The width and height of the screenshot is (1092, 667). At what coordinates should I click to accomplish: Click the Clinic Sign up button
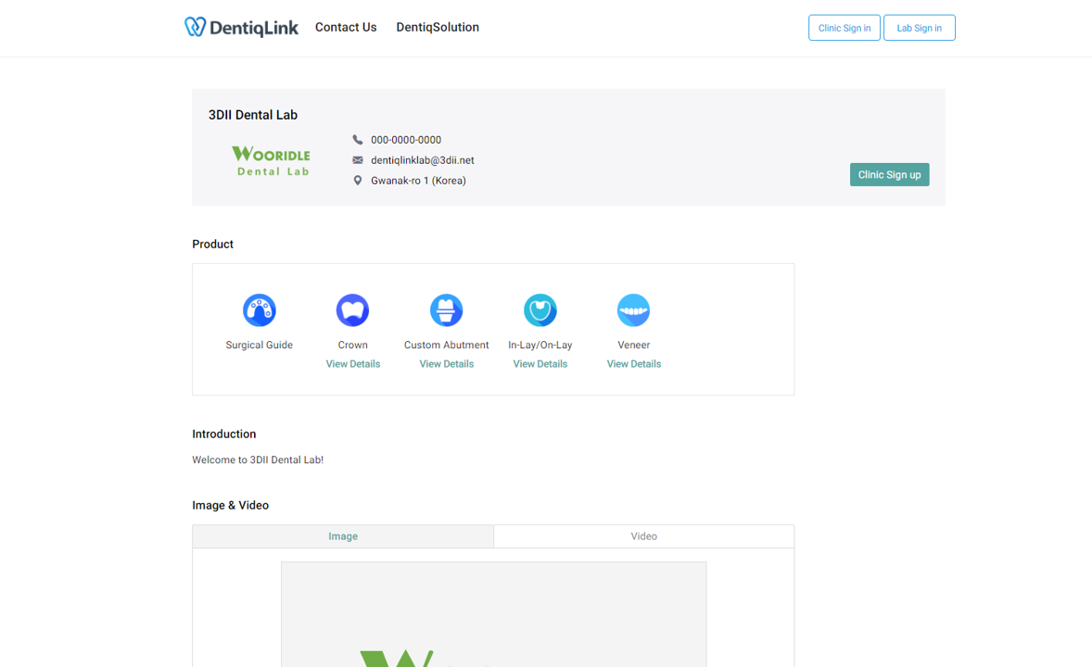(x=889, y=174)
